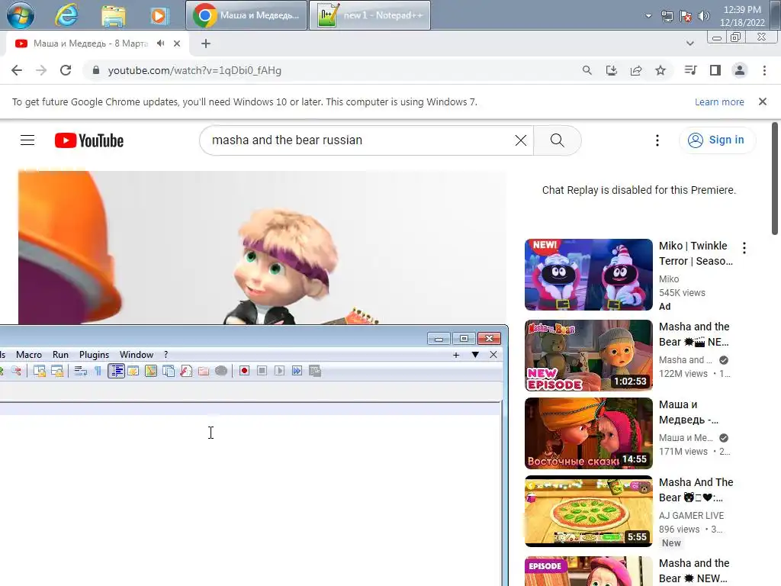781x586 pixels.
Task: Open YouTube guide hamburger menu
Action: pos(27,140)
